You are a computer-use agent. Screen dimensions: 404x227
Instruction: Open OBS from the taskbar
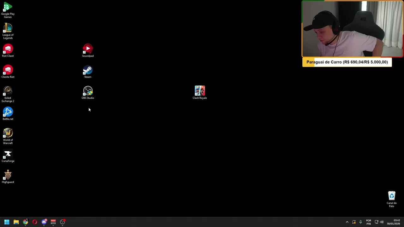[62, 222]
